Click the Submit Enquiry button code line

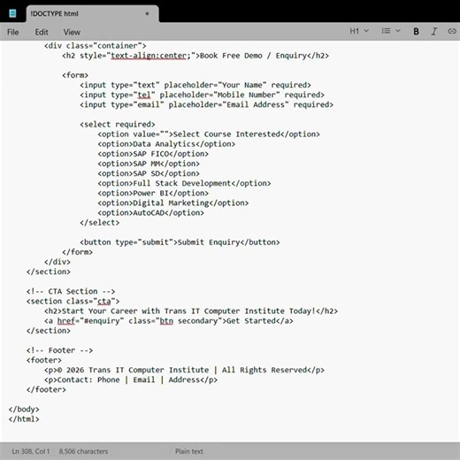pyautogui.click(x=180, y=242)
